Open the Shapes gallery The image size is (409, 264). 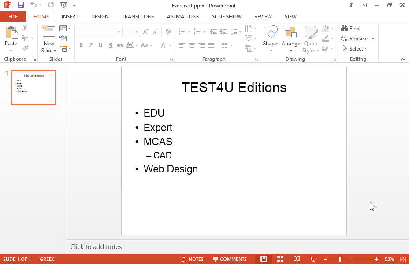click(271, 39)
